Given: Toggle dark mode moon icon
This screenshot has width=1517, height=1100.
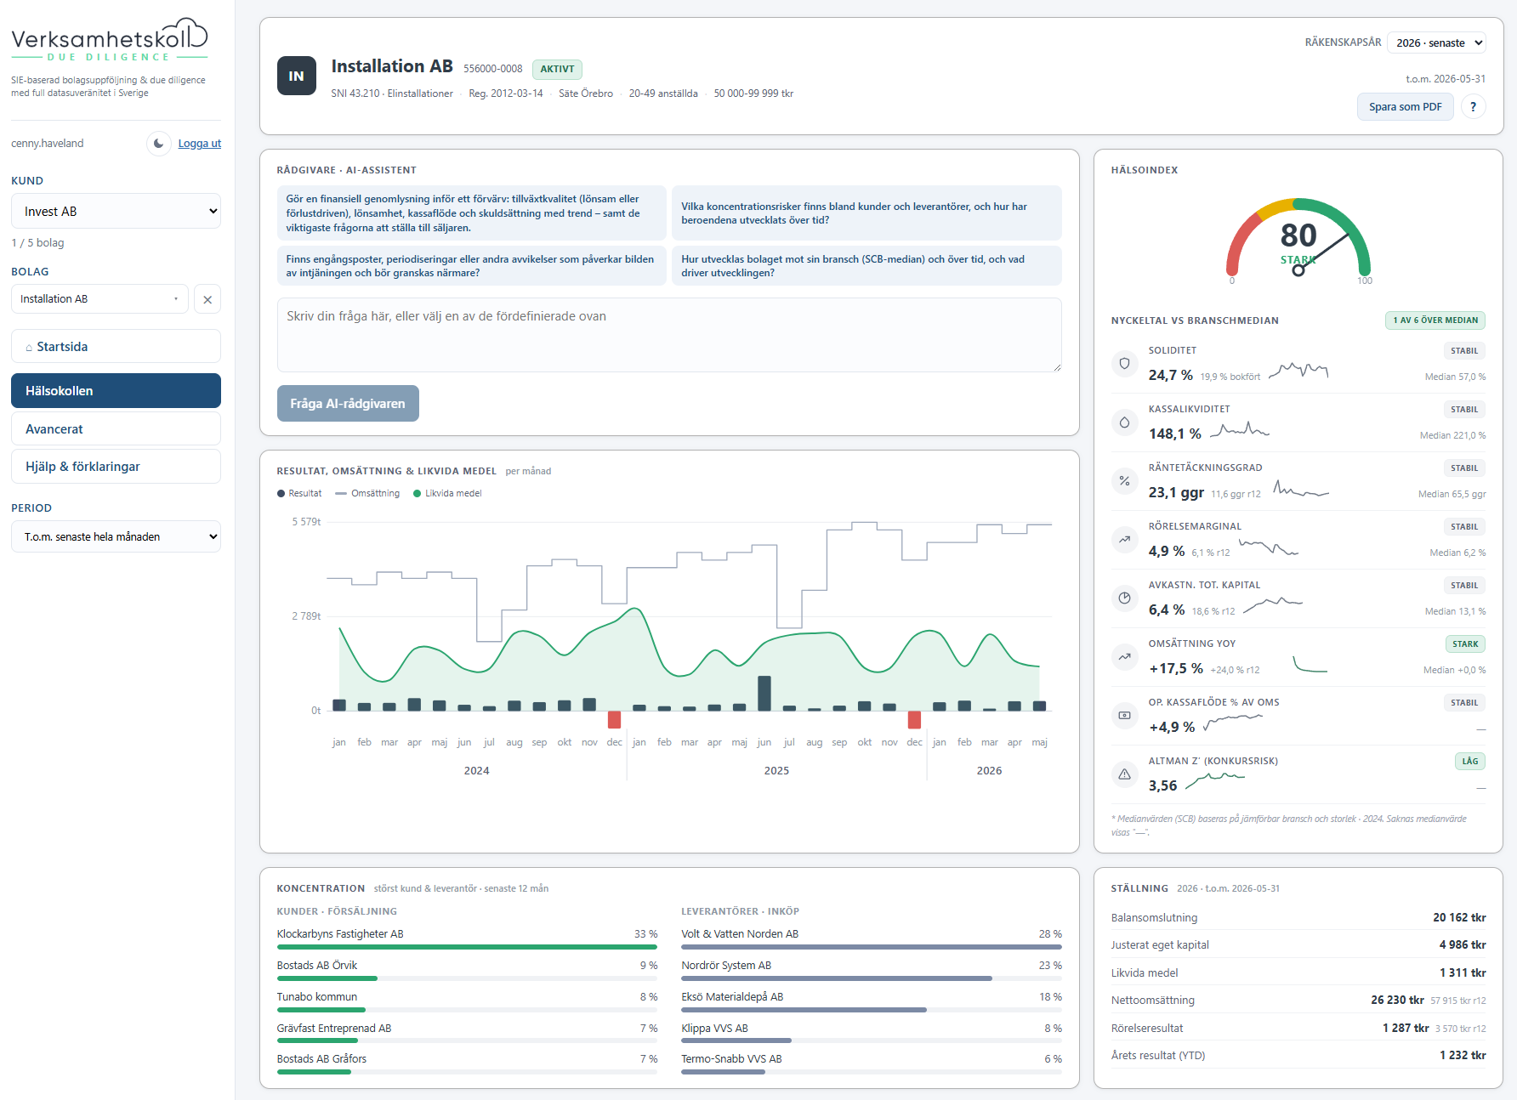Looking at the screenshot, I should (x=159, y=143).
